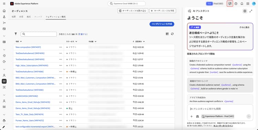
Task: Select the prompt about audience segment conflicts
Action: click(220, 99)
